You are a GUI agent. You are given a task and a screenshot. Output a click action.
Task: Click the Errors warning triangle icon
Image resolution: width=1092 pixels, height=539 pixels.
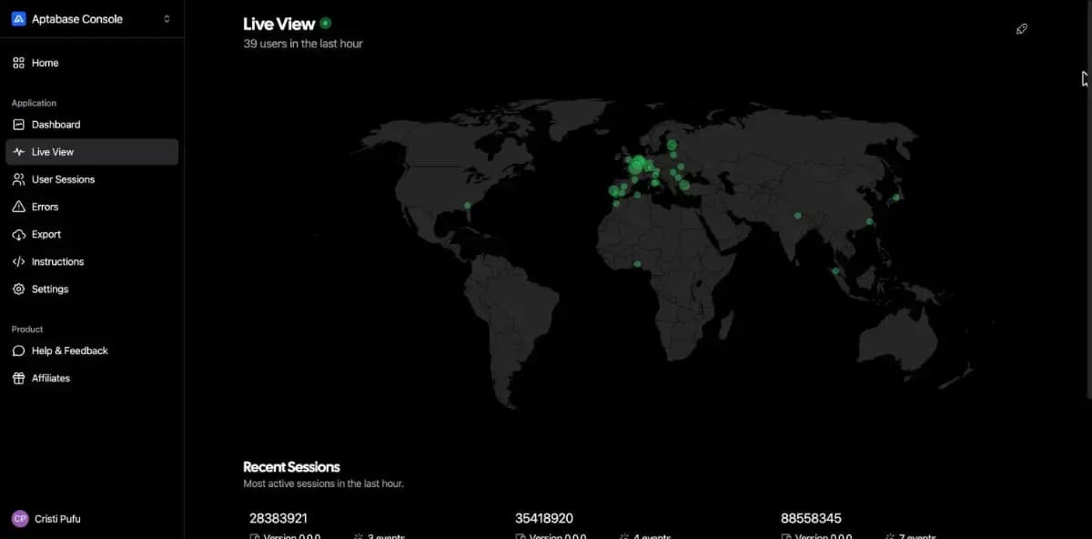[18, 207]
